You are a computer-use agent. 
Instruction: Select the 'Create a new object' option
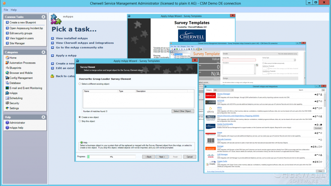pos(80,117)
